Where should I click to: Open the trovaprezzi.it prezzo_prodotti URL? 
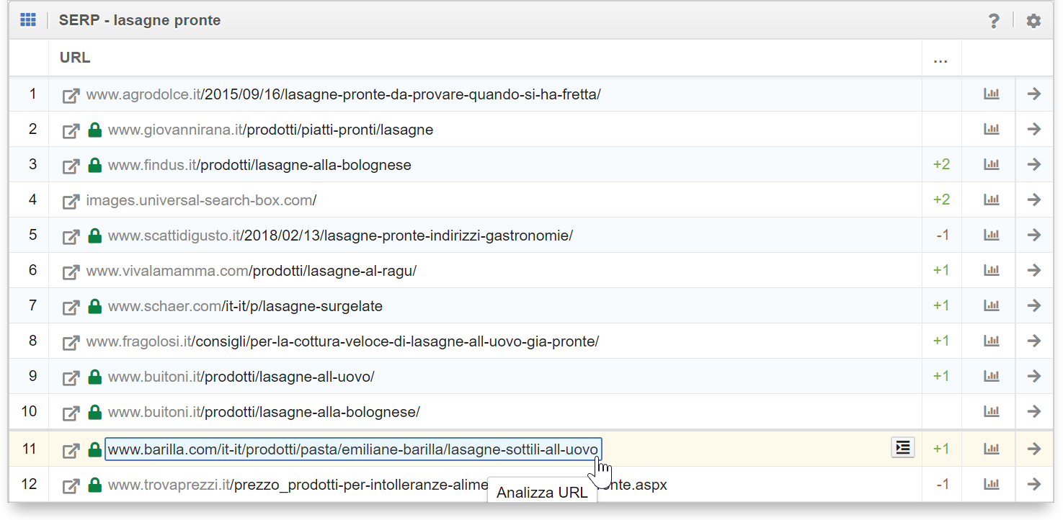(x=388, y=485)
